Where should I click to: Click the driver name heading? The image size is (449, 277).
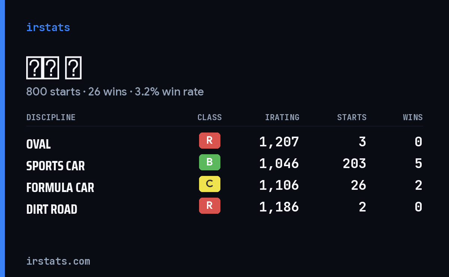[x=54, y=68]
